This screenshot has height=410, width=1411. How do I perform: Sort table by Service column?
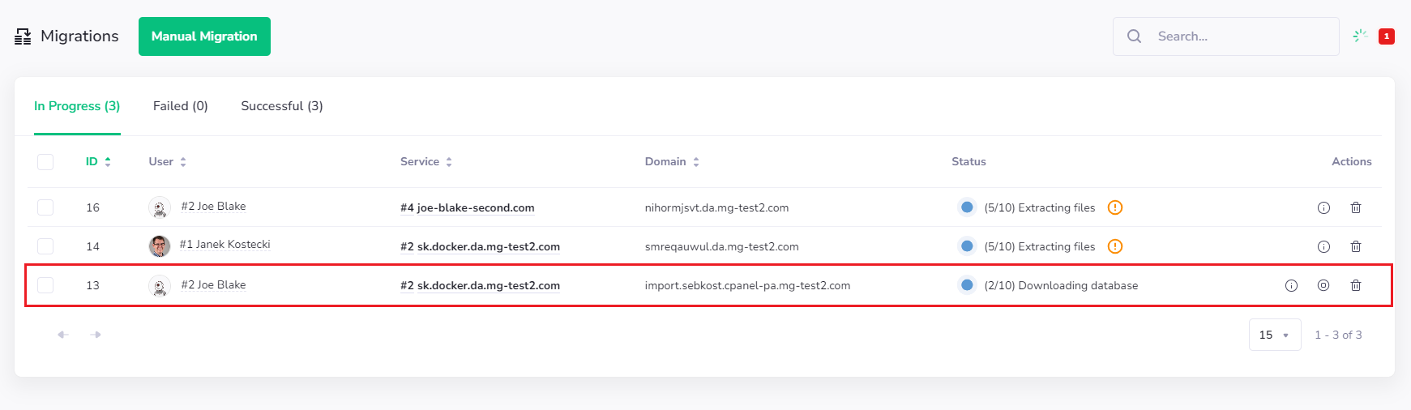pyautogui.click(x=426, y=161)
